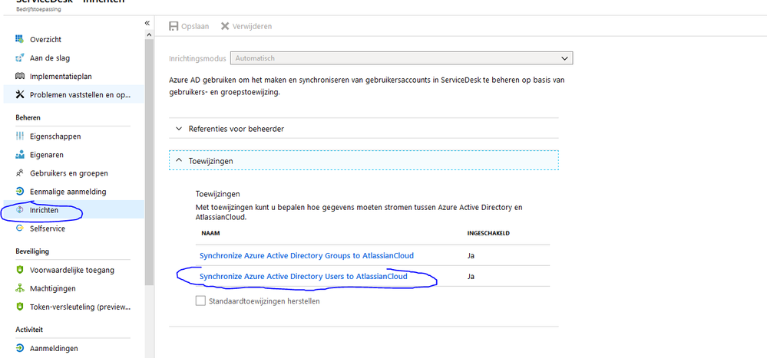Click the Problemen vaststellen tools icon
Image resolution: width=767 pixels, height=358 pixels.
point(19,95)
